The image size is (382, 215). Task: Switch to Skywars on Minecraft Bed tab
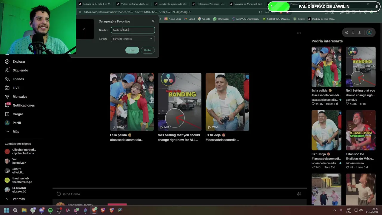pyautogui.click(x=246, y=4)
